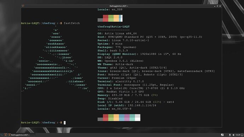
Task: Click the 'Local IP (eth0): 192.168.1.116/24' line
Action: click(127, 105)
